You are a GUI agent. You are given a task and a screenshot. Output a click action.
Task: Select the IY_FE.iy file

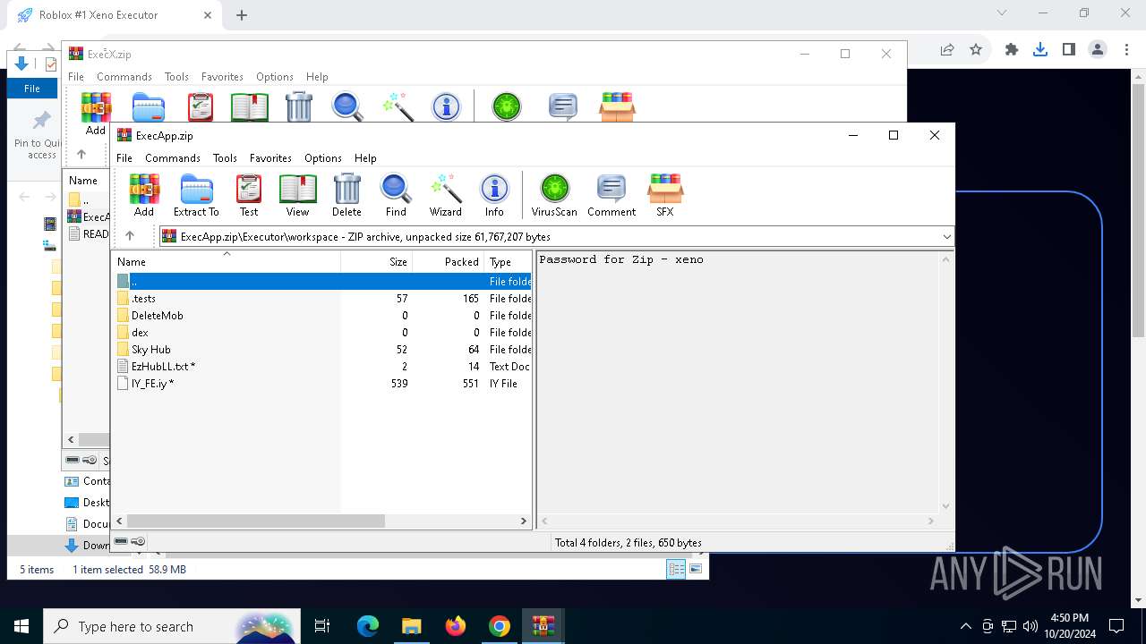[322, 383]
